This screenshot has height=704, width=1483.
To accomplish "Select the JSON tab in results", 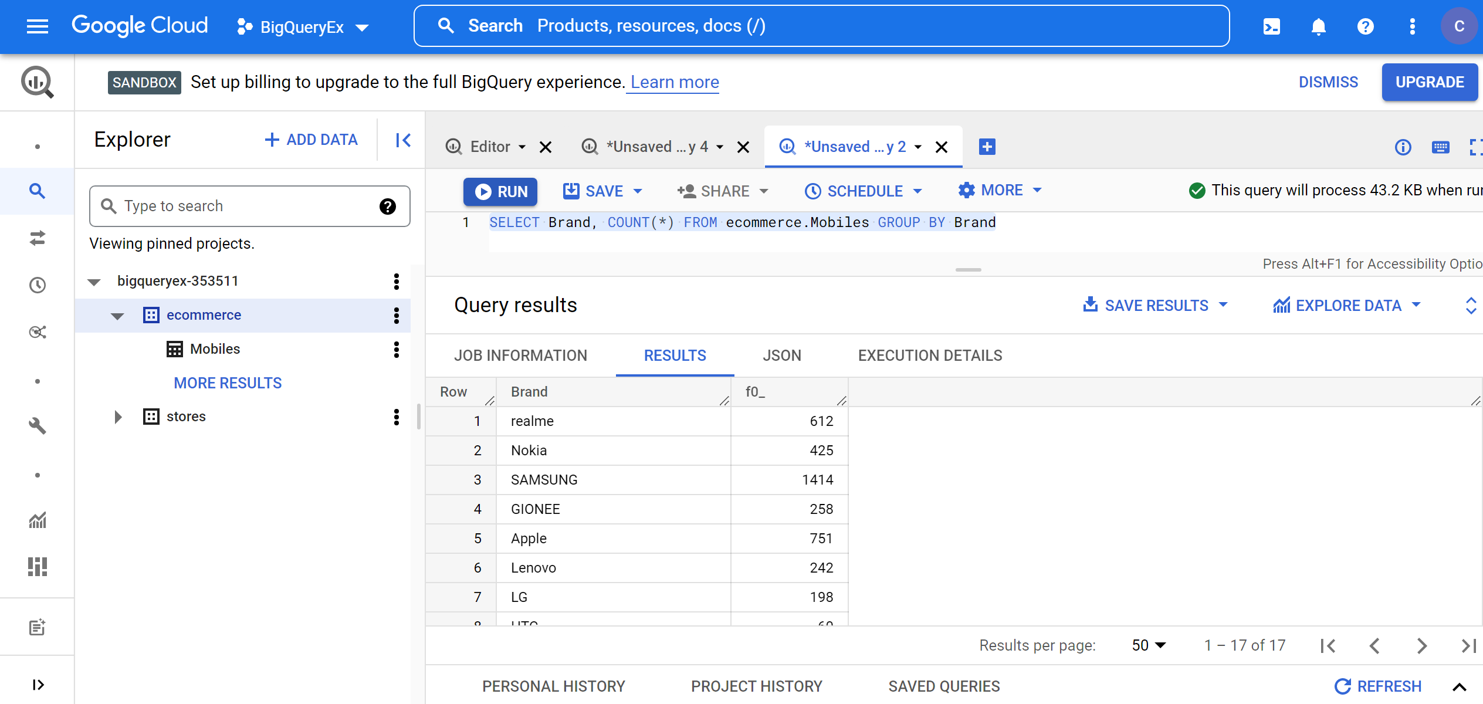I will click(781, 355).
